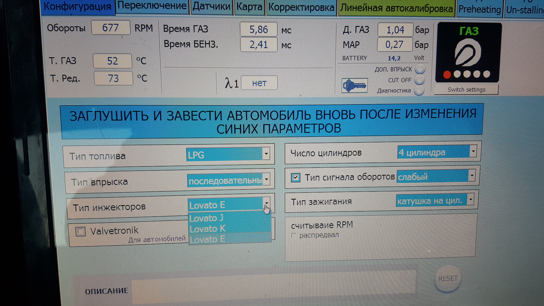The width and height of the screenshot is (544, 306).
Task: Switch to the Датчики tab
Action: click(211, 7)
